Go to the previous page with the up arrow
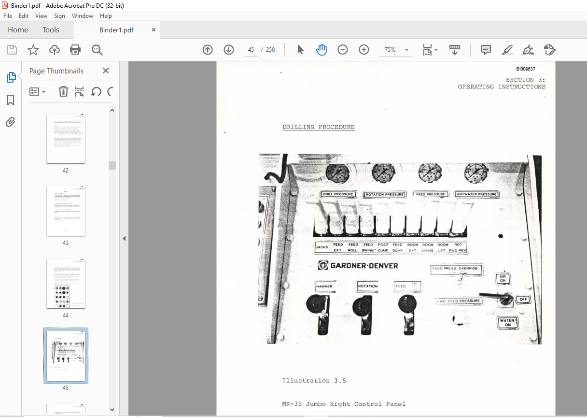587x417 pixels. [208, 50]
